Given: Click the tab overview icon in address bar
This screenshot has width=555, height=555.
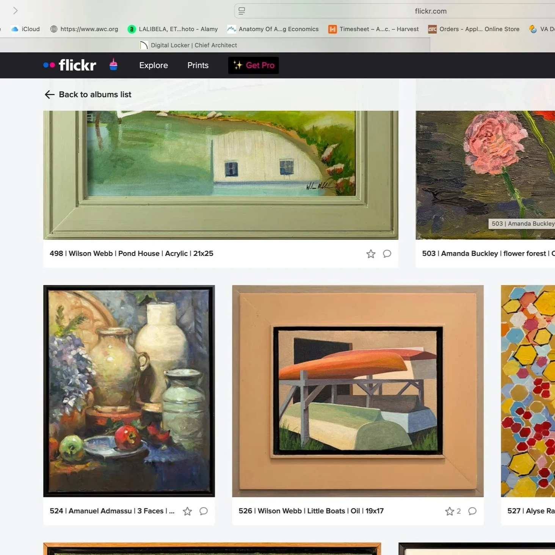Looking at the screenshot, I should (241, 11).
